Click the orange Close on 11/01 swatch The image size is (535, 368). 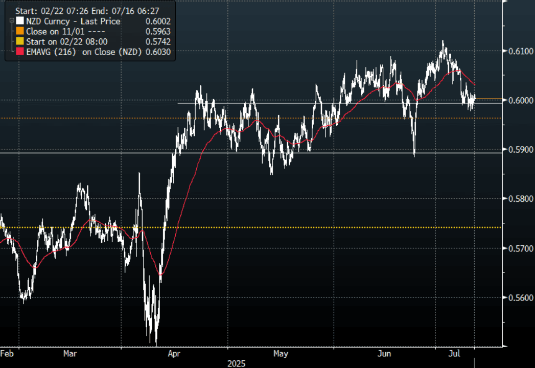20,31
